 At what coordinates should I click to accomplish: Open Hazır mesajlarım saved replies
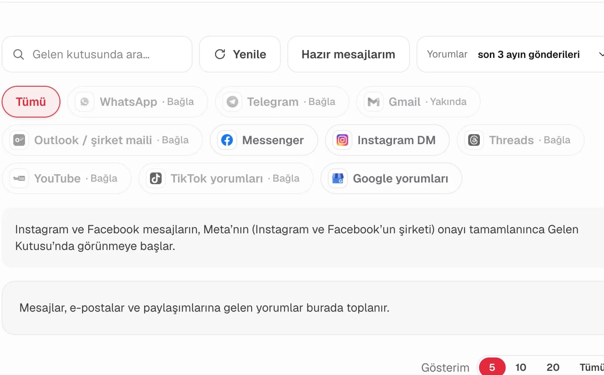348,54
